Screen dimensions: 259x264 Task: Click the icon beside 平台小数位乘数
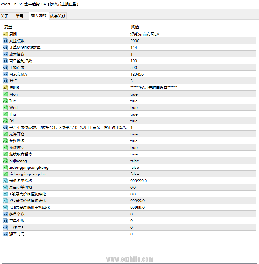[5, 128]
